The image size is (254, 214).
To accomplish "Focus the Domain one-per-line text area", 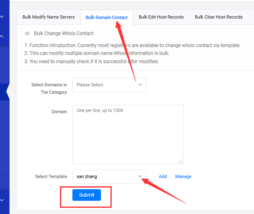I will pyautogui.click(x=128, y=134).
